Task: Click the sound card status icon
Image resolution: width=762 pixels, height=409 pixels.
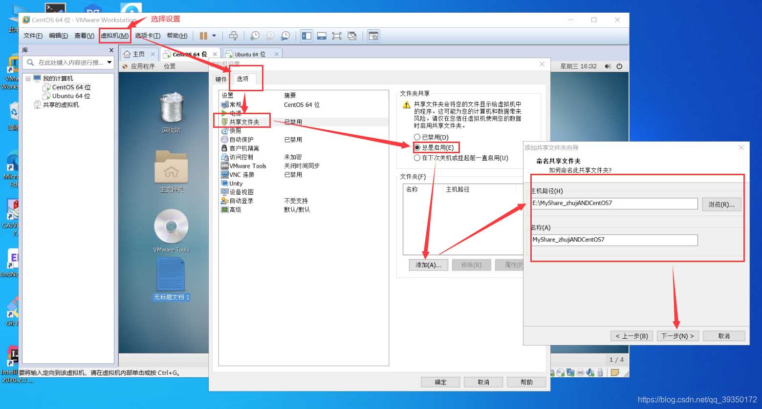Action: (x=590, y=372)
